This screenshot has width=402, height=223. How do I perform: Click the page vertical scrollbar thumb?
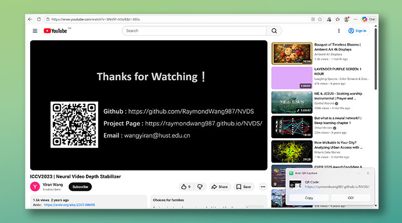coord(376,59)
